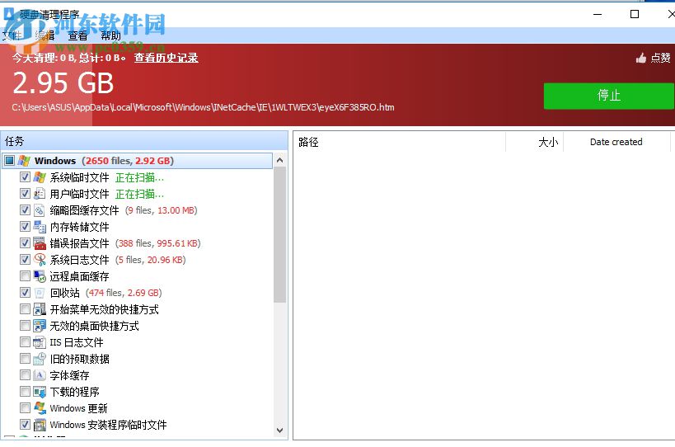Select the Windows (2650 files) group text

[x=104, y=161]
